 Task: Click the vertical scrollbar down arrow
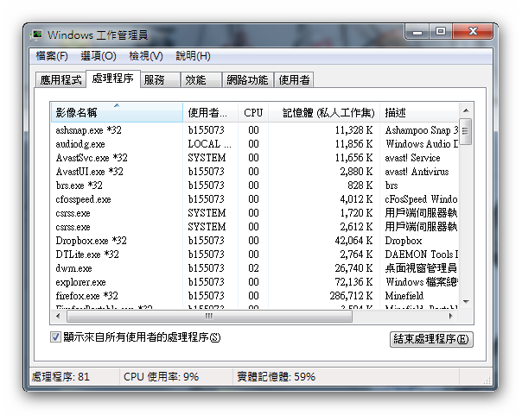tap(466, 302)
